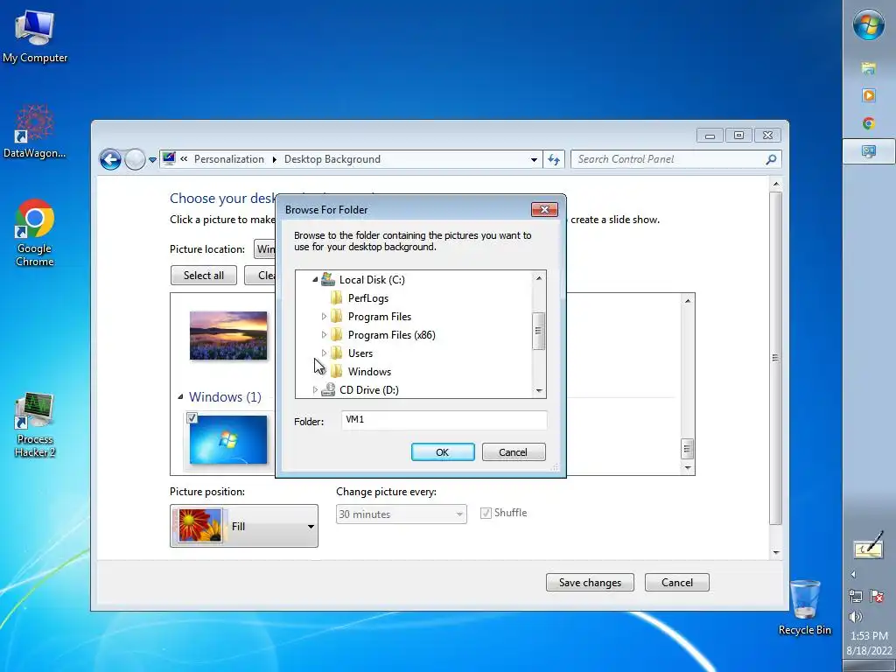This screenshot has height=672, width=896.
Task: Close the Browse For Folder dialog
Action: [x=544, y=210]
